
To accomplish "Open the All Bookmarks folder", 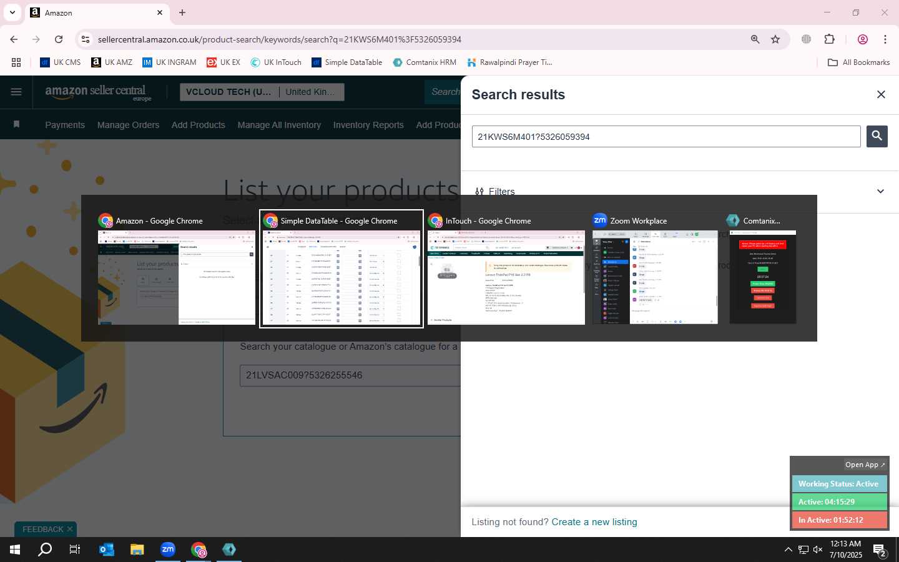I will (858, 62).
